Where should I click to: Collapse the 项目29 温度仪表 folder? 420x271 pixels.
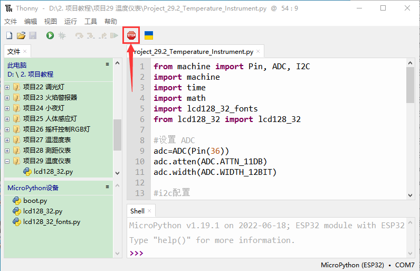[7, 161]
